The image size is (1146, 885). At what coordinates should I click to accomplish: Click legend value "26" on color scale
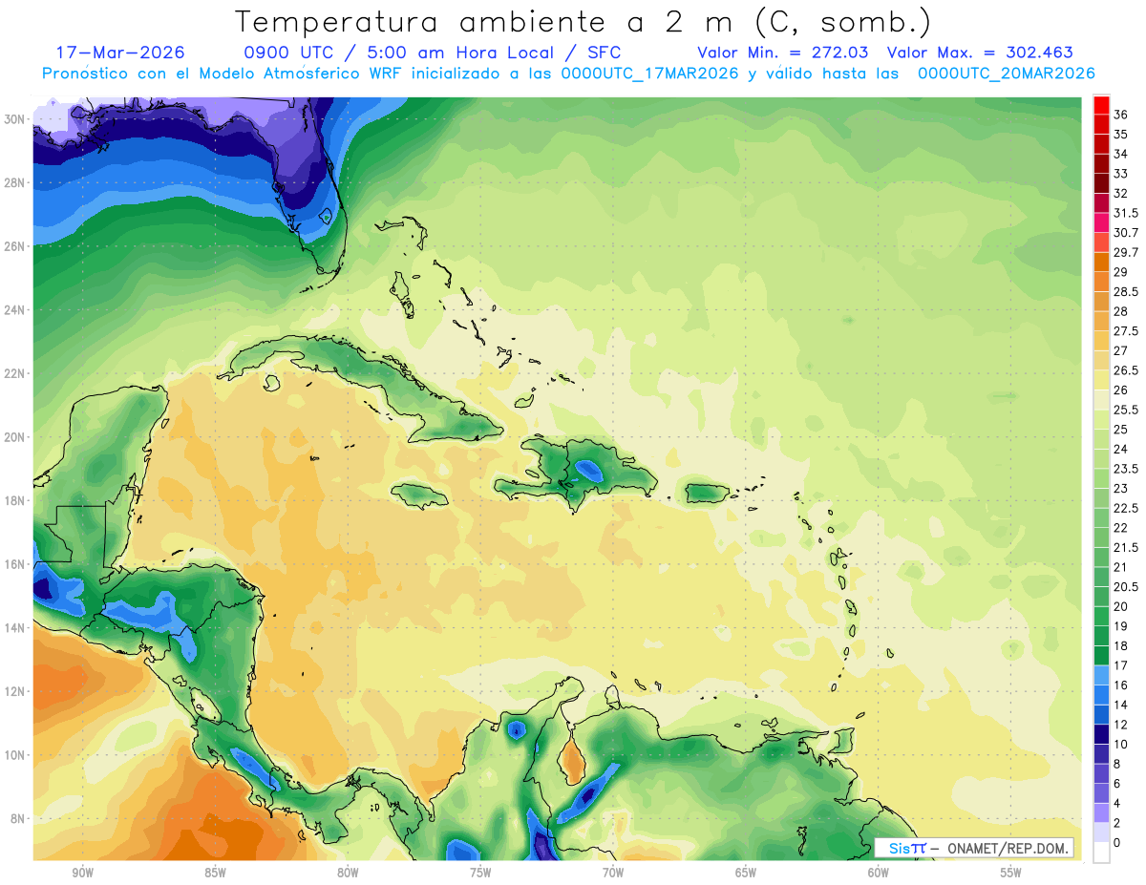1121,390
